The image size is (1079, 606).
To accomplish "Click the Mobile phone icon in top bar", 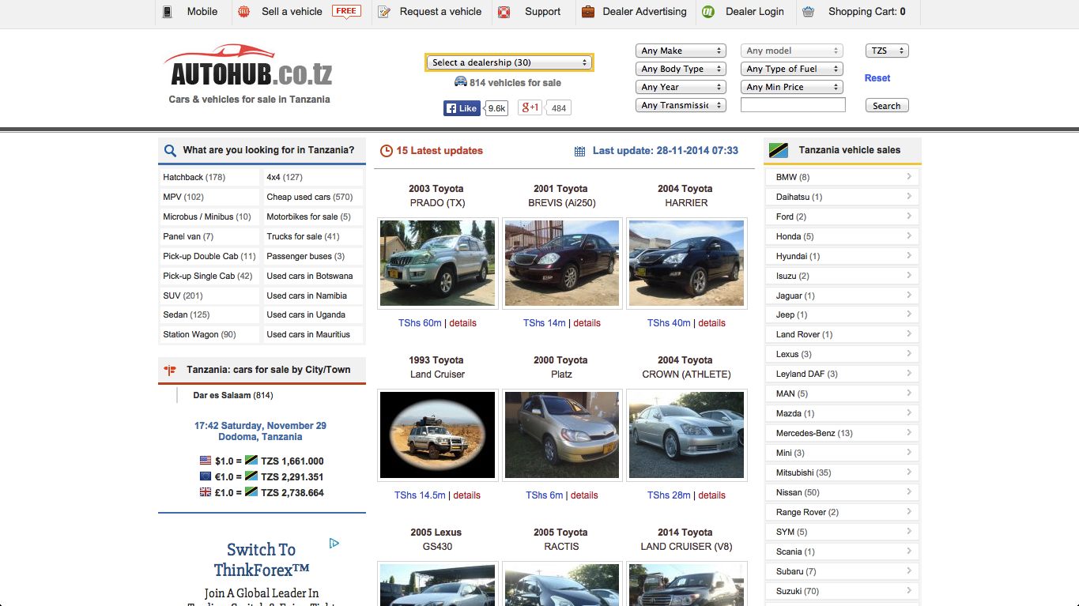I will (166, 11).
